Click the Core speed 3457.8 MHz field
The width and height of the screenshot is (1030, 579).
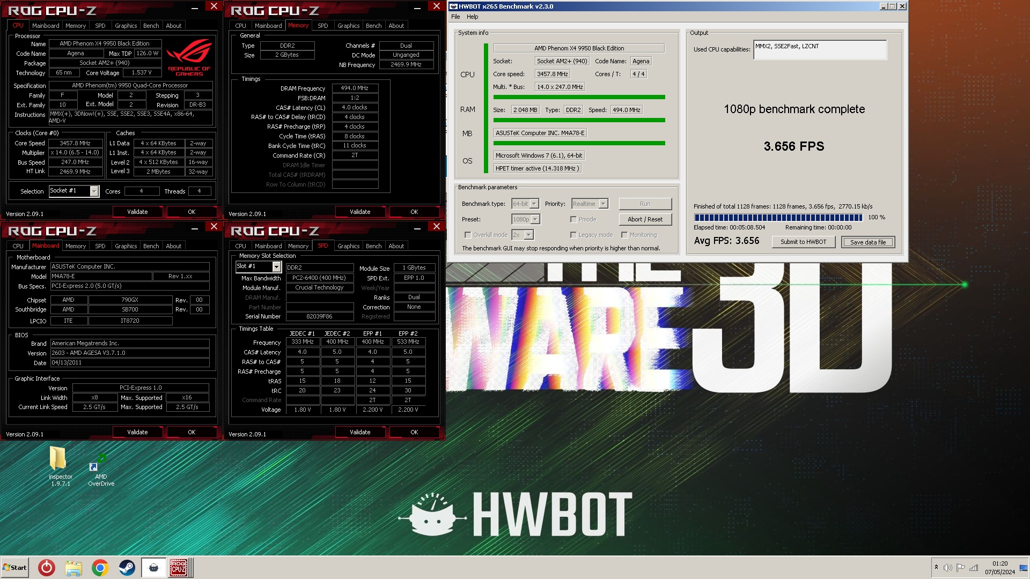point(552,74)
